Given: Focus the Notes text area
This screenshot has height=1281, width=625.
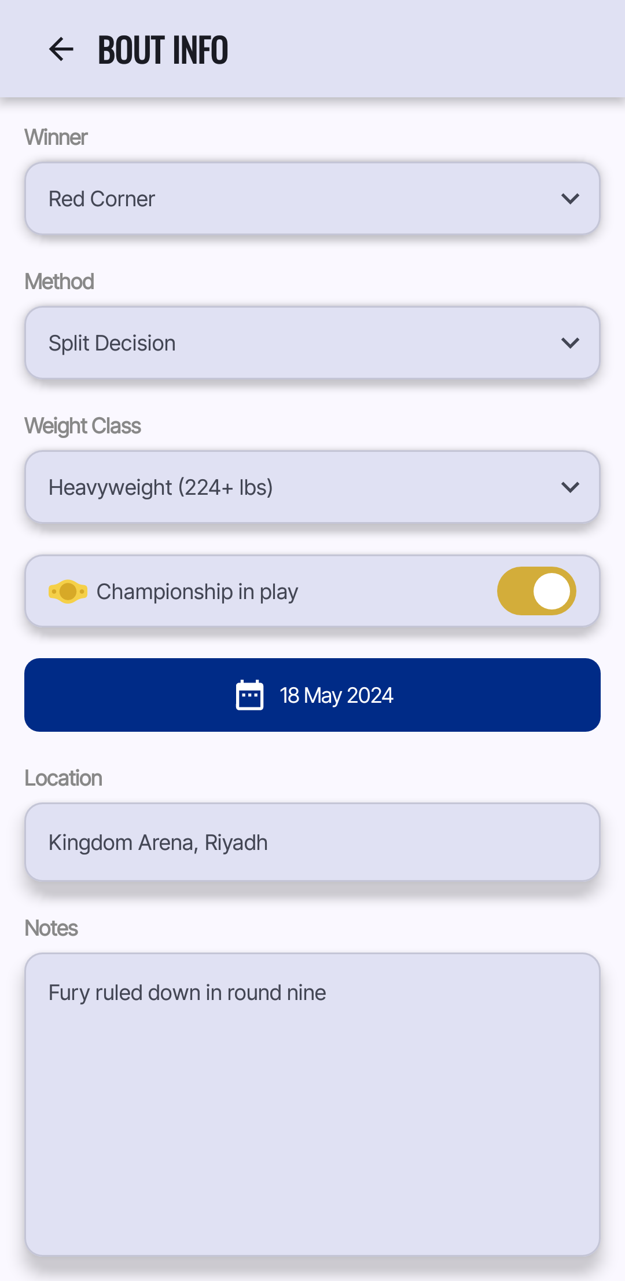Looking at the screenshot, I should coord(312,1104).
